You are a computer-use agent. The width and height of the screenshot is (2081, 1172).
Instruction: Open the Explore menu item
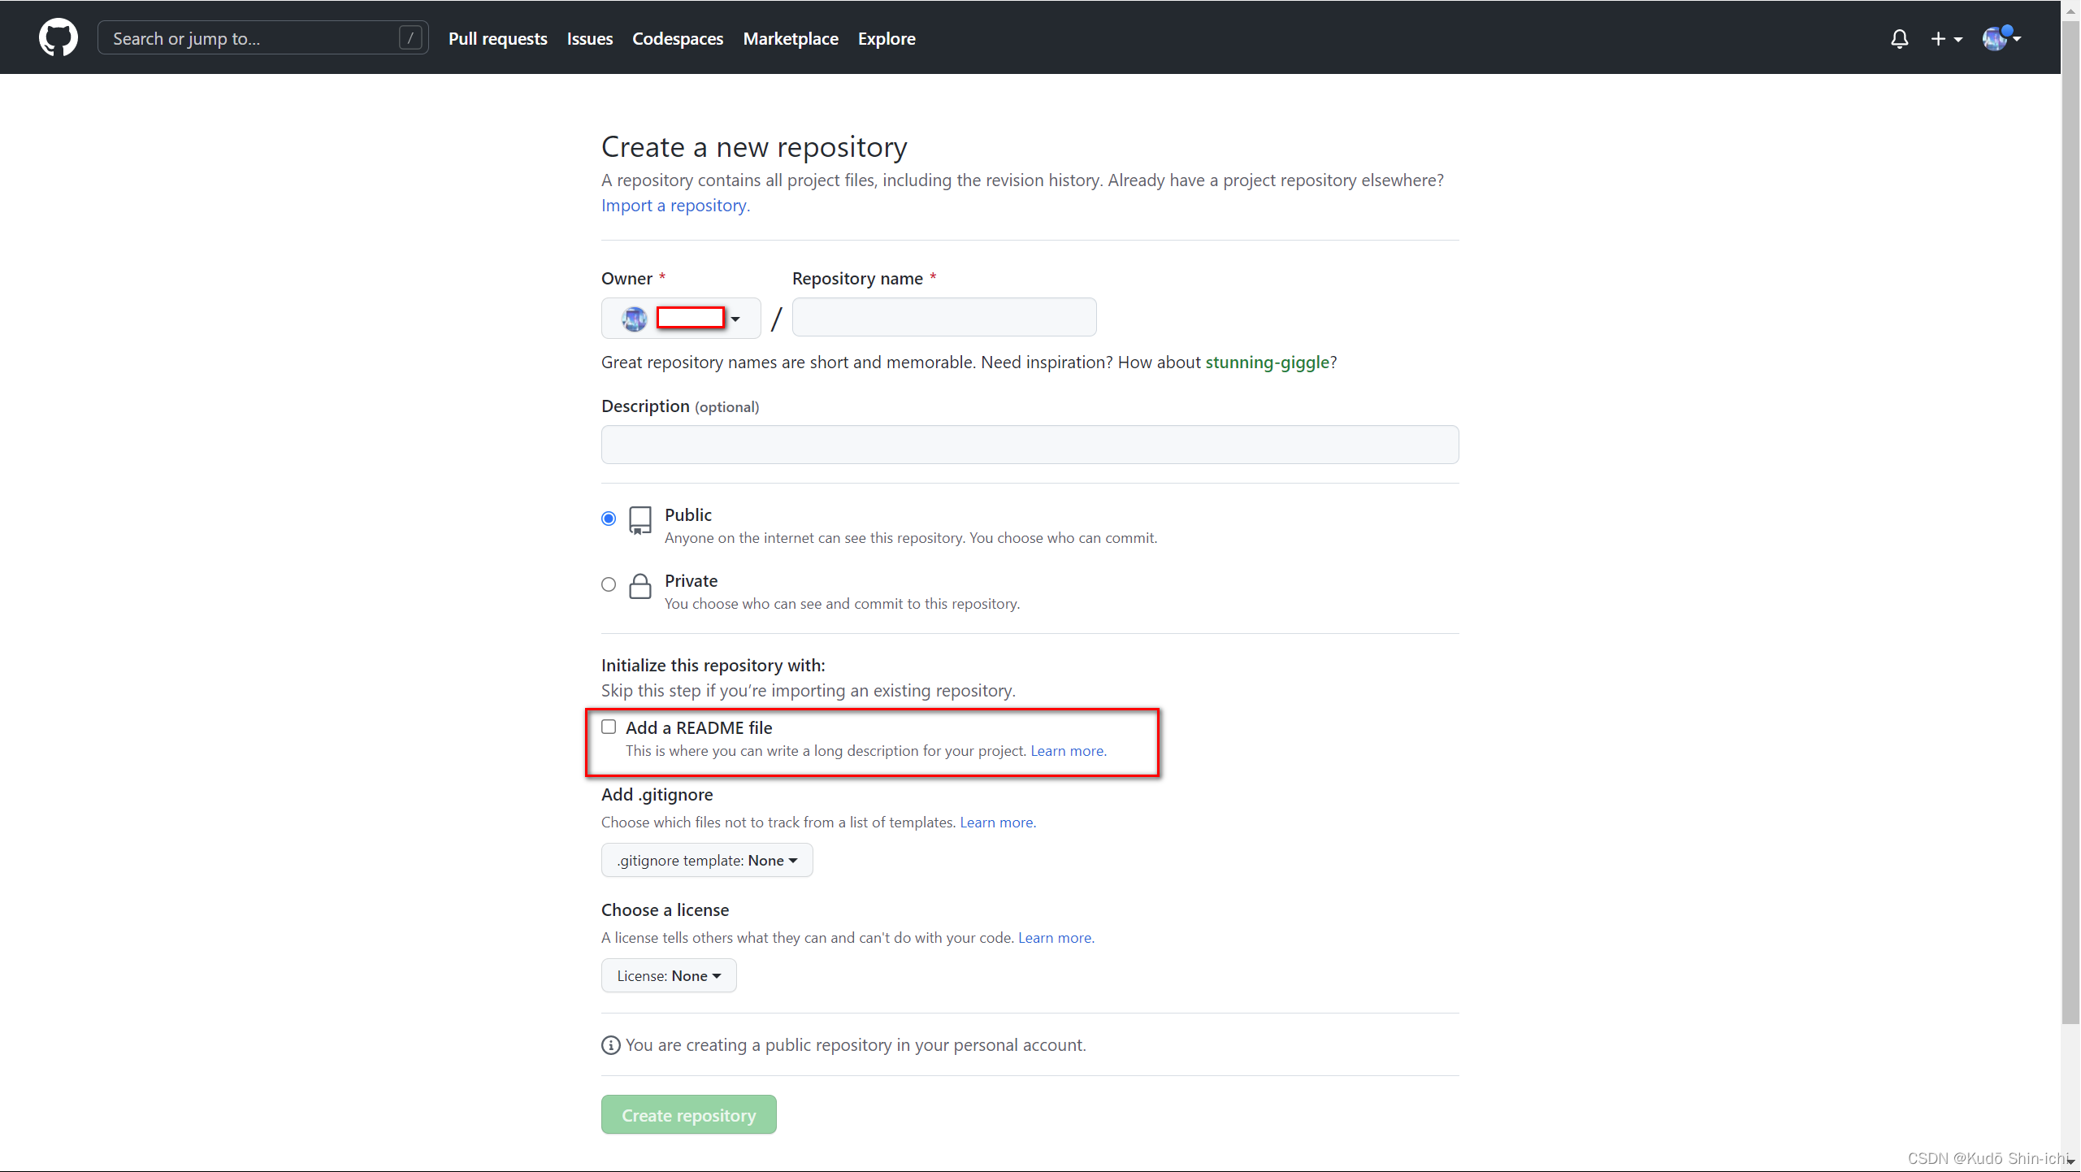click(885, 38)
